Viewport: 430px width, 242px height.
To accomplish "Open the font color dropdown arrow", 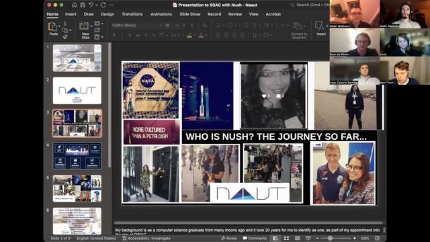I will [206, 35].
